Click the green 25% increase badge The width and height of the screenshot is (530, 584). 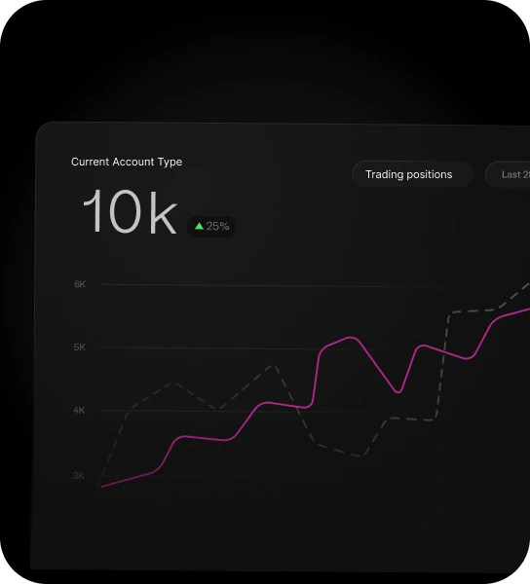pyautogui.click(x=211, y=226)
